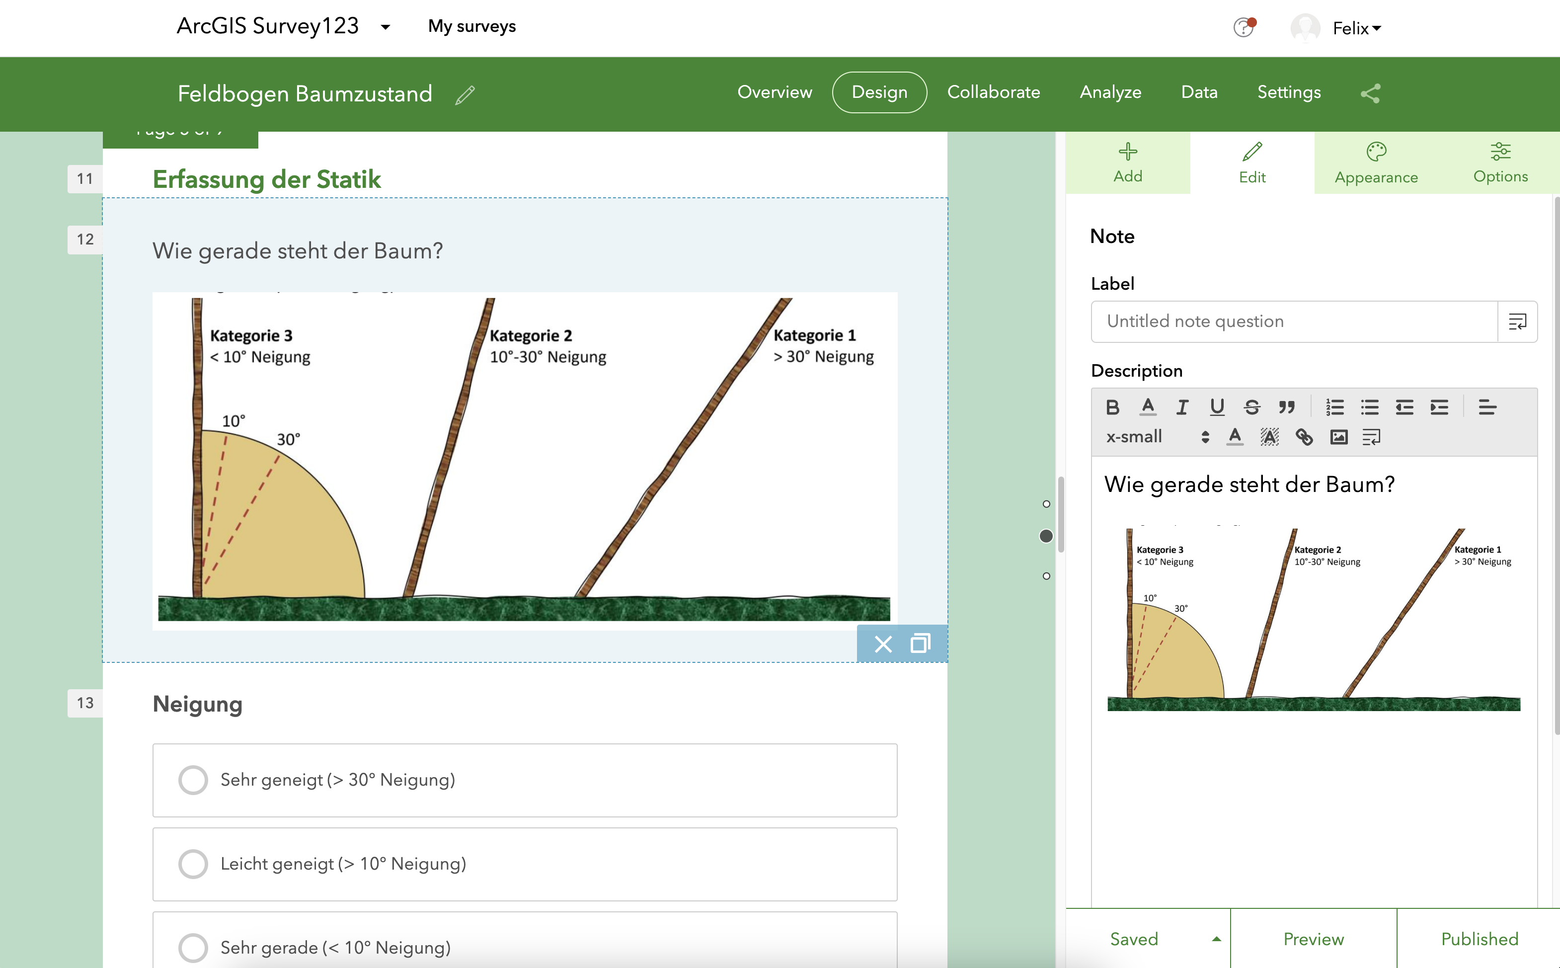The image size is (1560, 968).
Task: Open the ArcGIS Survey123 dropdown arrow
Action: point(385,27)
